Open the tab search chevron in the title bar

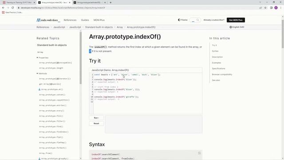[x=260, y=2]
